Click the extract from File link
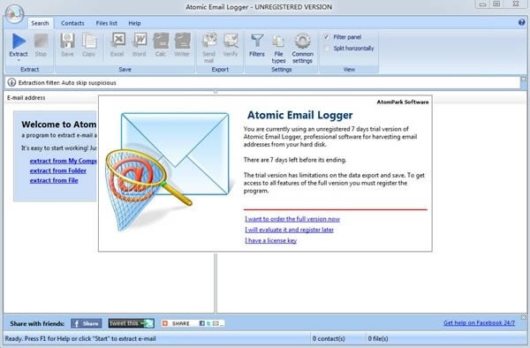Image resolution: width=530 pixels, height=348 pixels. pos(54,180)
